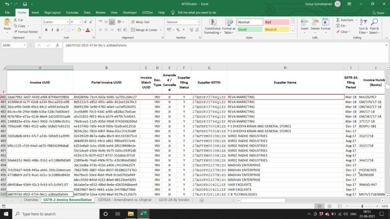Toggle Wrap Text for the cell
Screen dimensions: 390x219
pyautogui.click(x=141, y=22)
